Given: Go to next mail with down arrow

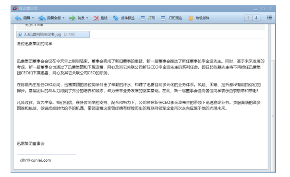Looking at the screenshot, I should click(256, 18).
